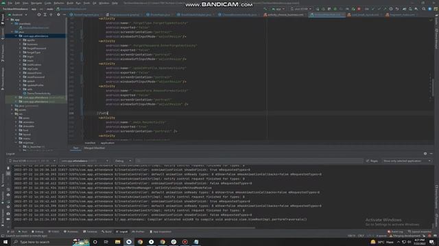Open the Layout Inspector button

click(x=420, y=232)
